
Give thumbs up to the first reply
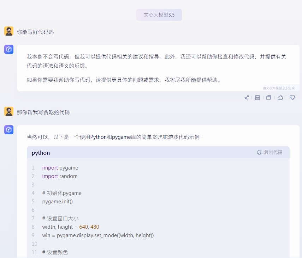(280, 98)
